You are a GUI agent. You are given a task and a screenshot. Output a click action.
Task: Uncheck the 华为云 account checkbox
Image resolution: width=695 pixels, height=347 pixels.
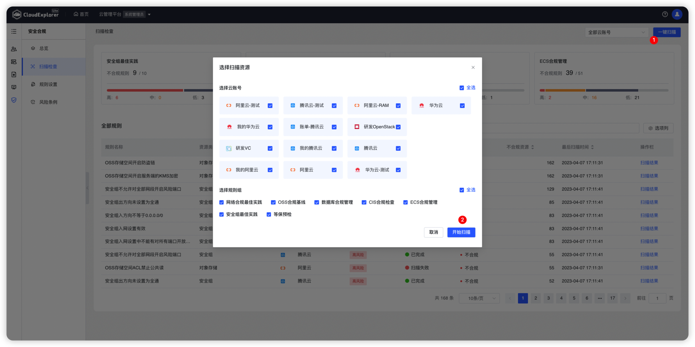coord(462,105)
